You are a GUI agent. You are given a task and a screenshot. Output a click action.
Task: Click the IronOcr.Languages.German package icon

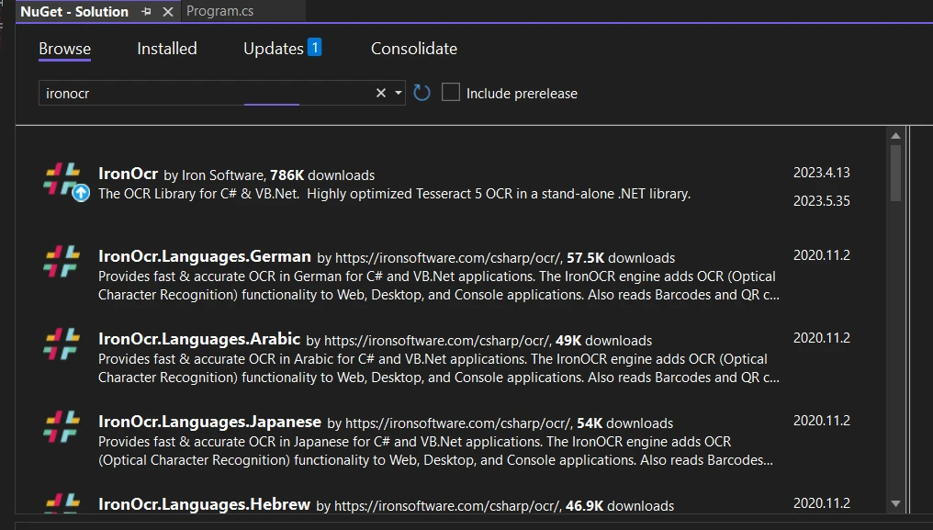(62, 262)
